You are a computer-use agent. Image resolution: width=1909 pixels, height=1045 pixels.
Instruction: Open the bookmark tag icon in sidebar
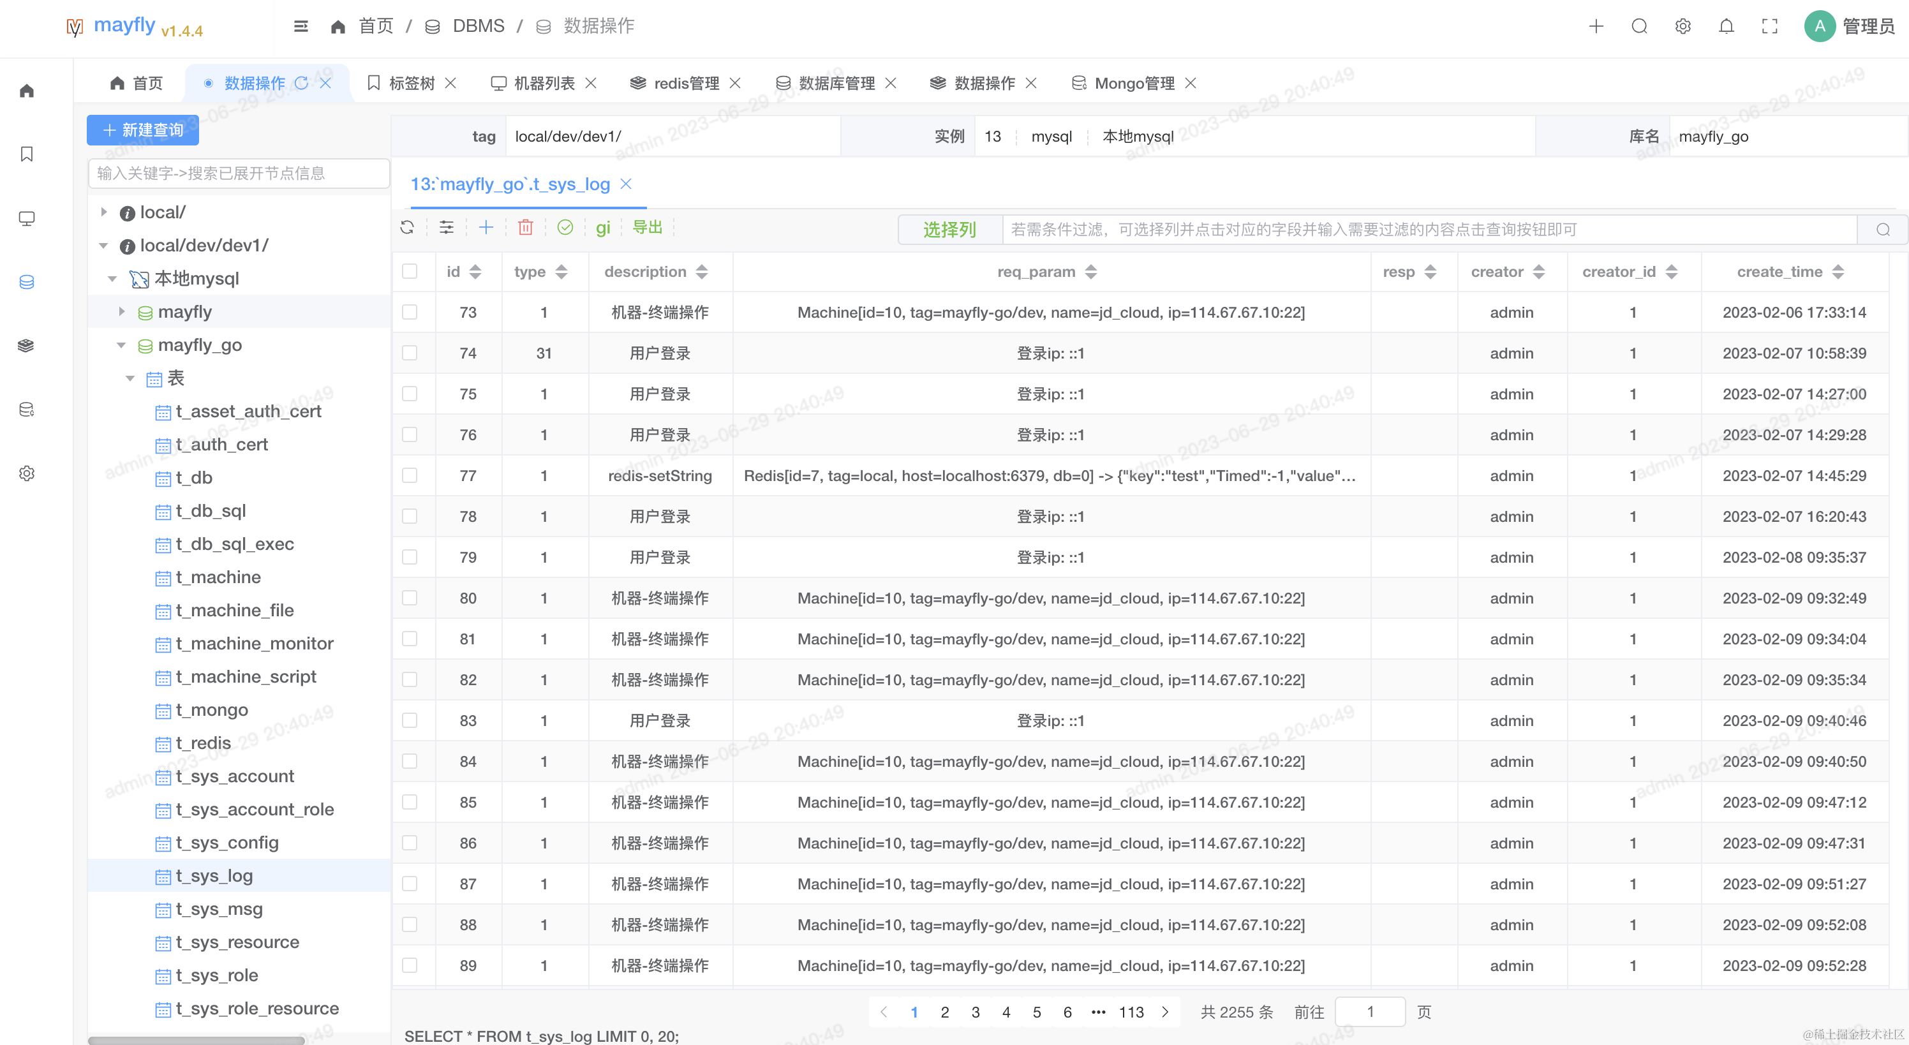click(27, 154)
